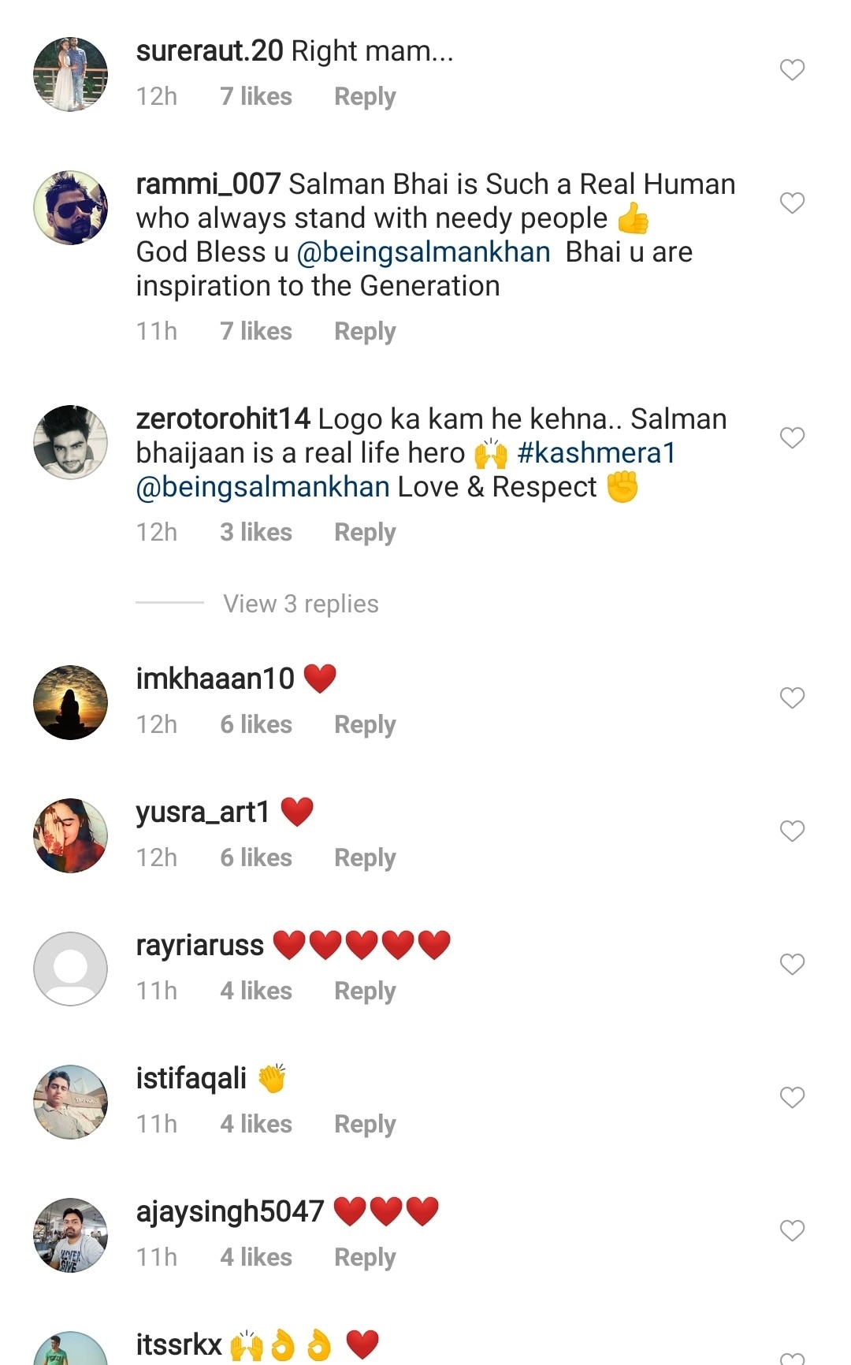This screenshot has width=851, height=1365.
Task: Like the comment by sureraut.20
Action: pyautogui.click(x=792, y=70)
